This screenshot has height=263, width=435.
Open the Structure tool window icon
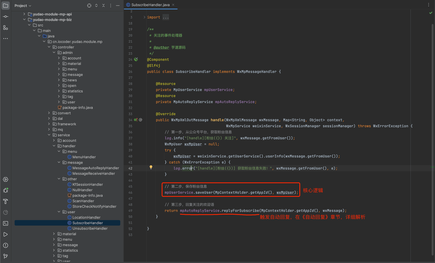[x=5, y=27]
